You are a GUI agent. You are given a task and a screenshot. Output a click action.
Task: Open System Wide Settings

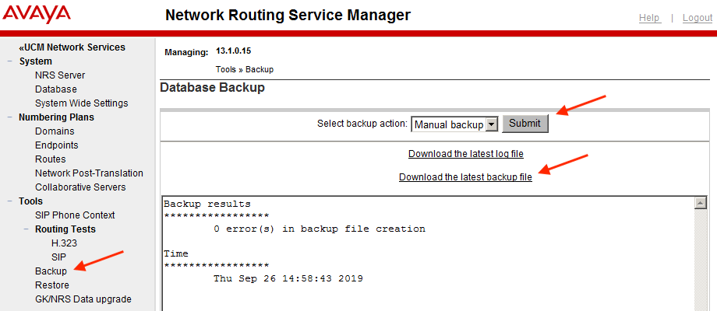click(x=81, y=103)
